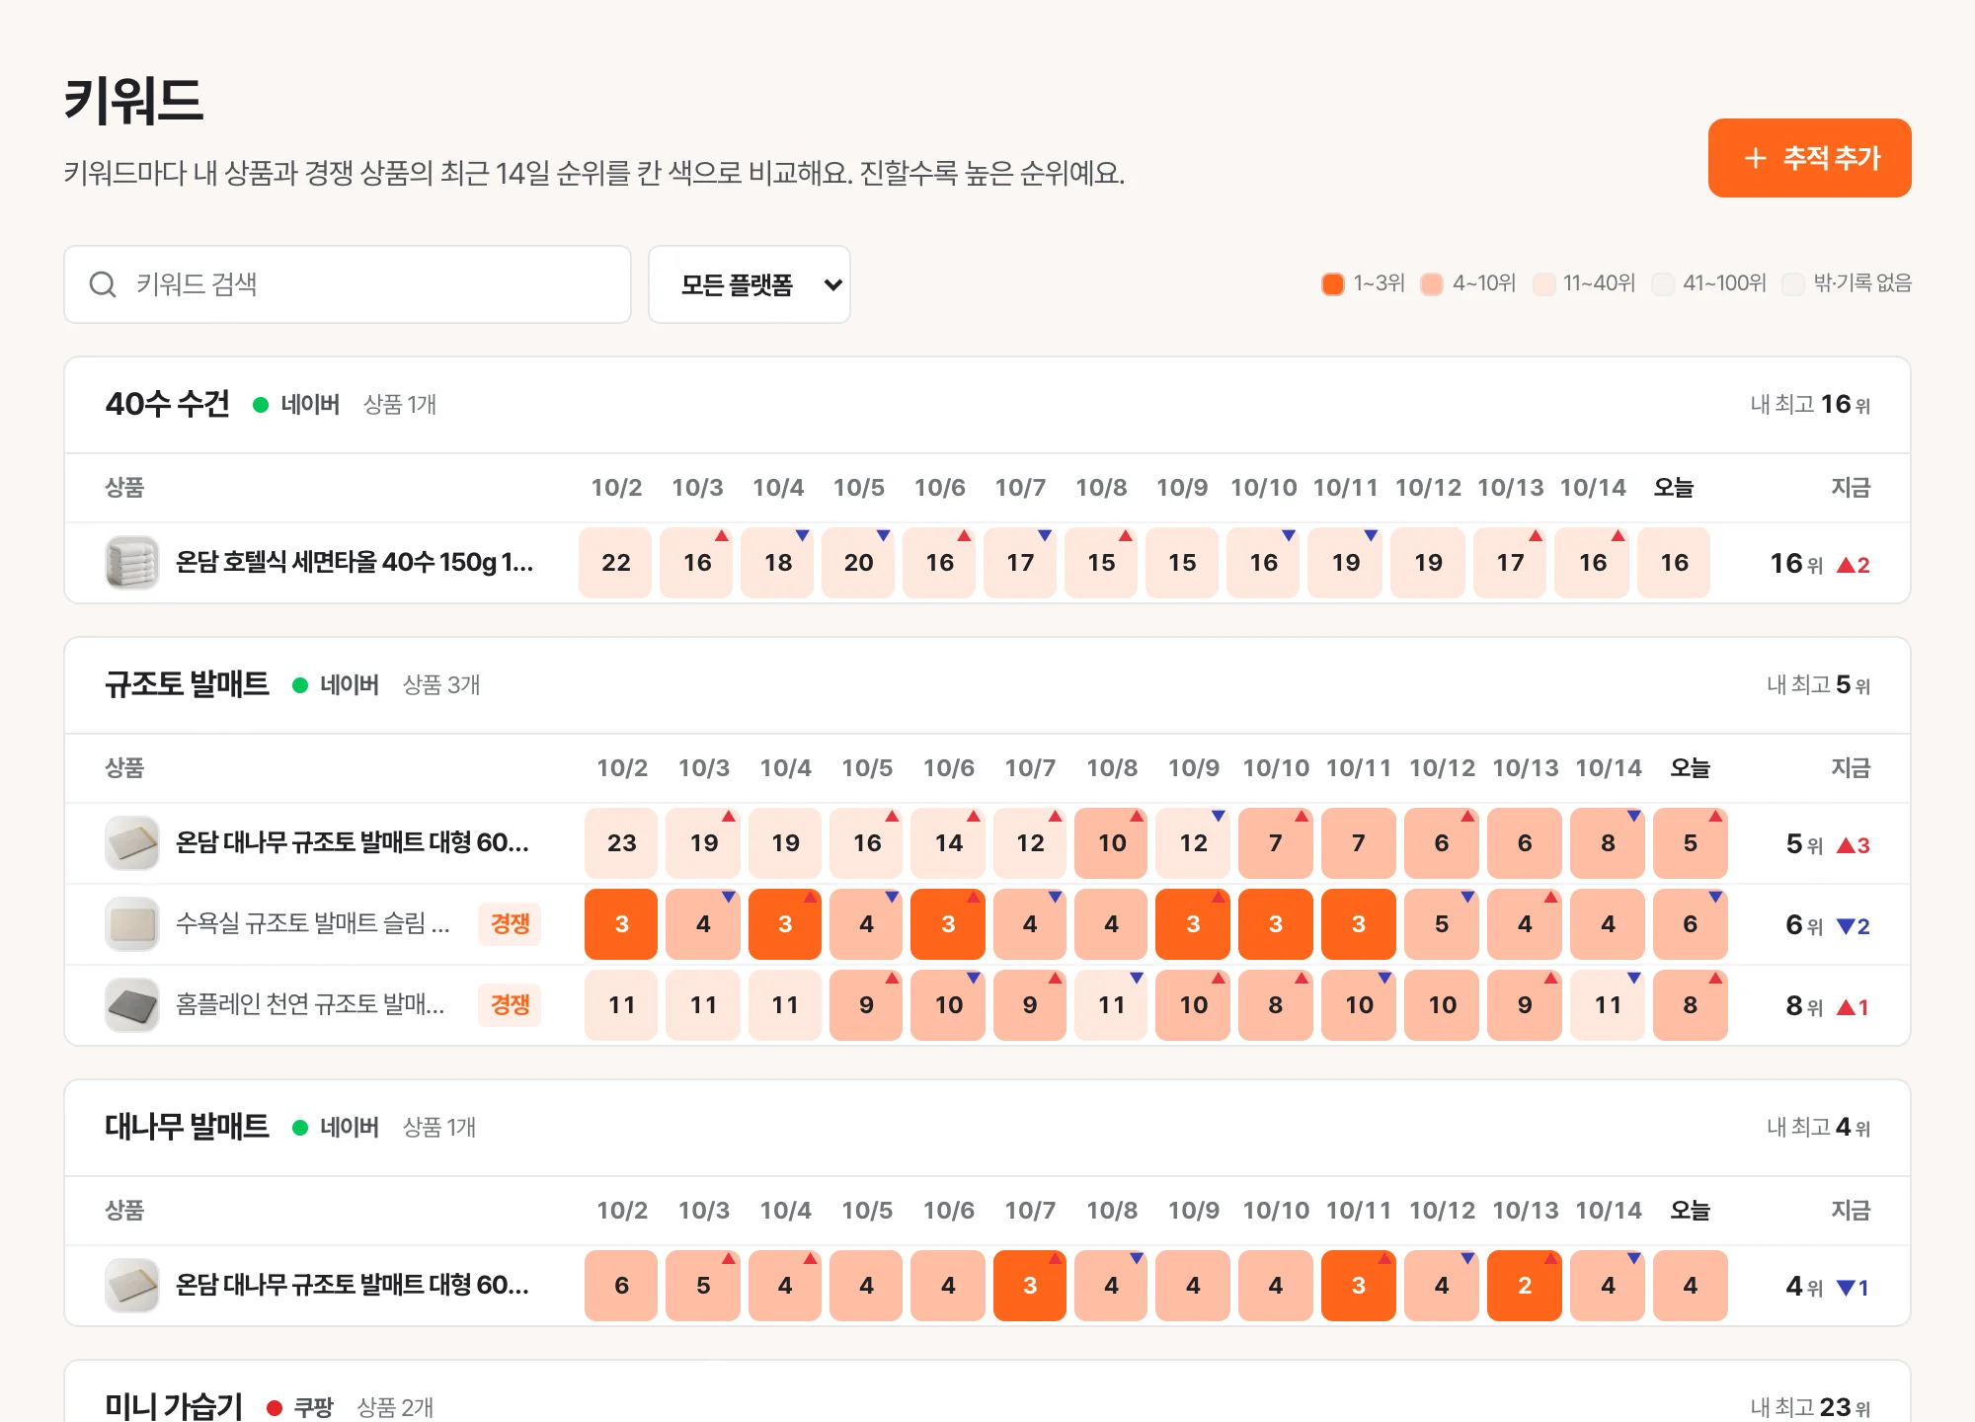Screen dimensions: 1975x1422
Task: Open thumbnail in 대나무 발매트 card
Action: 132,1286
